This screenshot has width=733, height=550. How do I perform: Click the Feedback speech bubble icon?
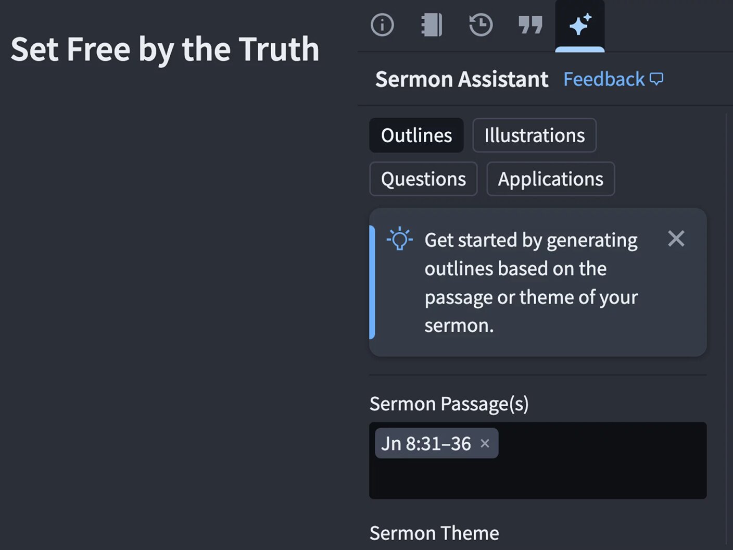click(656, 79)
